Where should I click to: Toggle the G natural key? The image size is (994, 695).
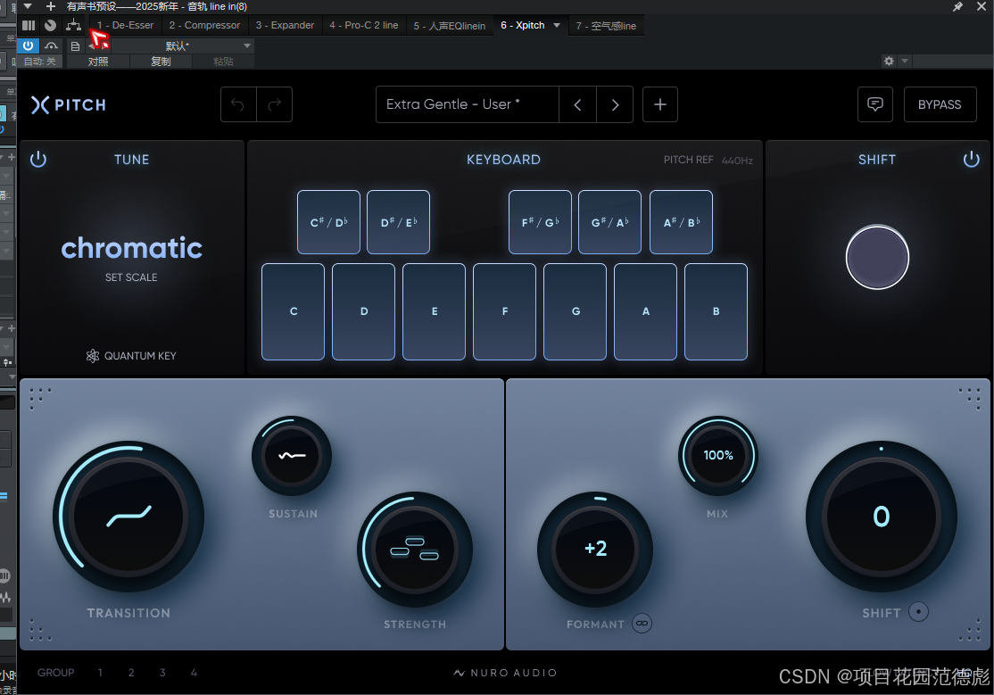point(575,311)
